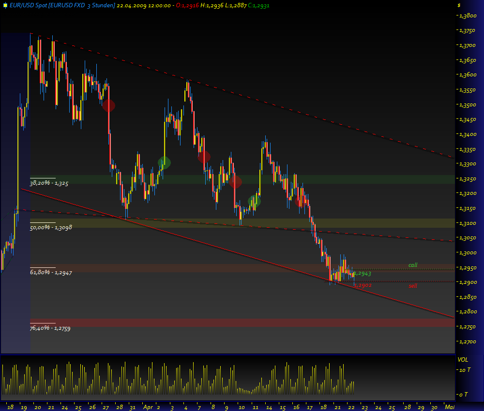
Task: Click the '61,80% - 1,2947' Fibonacci label
Action: 50,272
